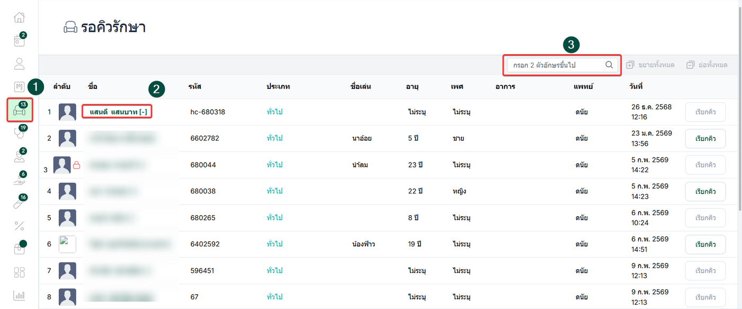Viewport: 742px width, 309px height.
Task: Click the magnifier search icon in search box
Action: [x=609, y=65]
